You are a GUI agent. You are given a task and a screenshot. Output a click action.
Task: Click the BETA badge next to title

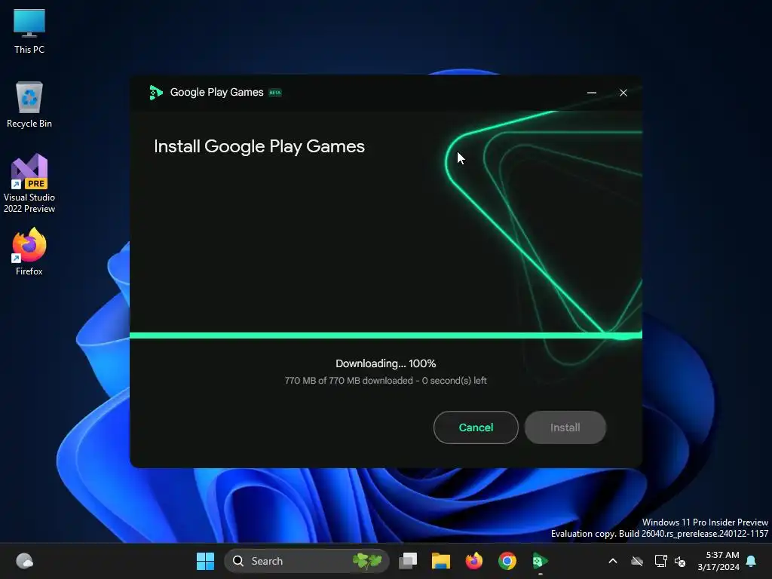275,93
